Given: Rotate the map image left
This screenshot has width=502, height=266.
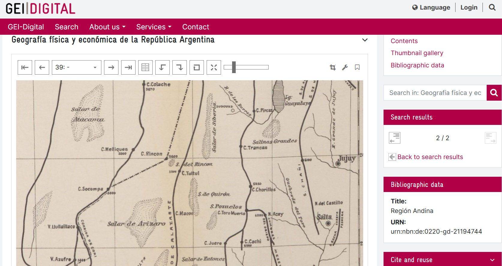Looking at the screenshot, I should point(163,67).
